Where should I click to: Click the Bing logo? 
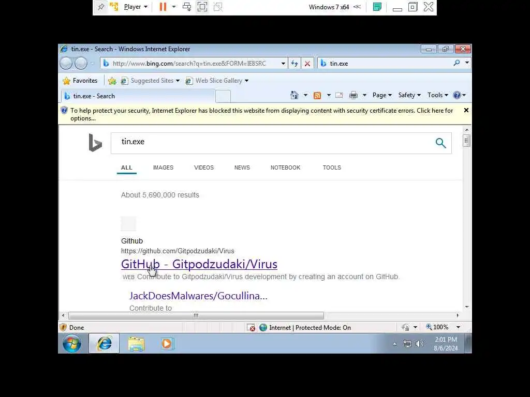tap(95, 143)
